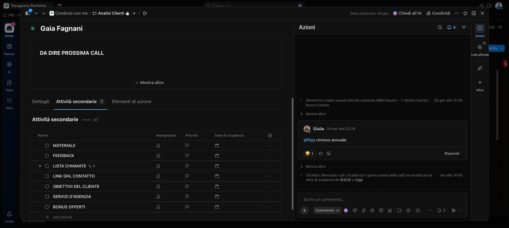The height and width of the screenshot is (228, 509).
Task: Open the task options ellipsis in header
Action: (457, 13)
